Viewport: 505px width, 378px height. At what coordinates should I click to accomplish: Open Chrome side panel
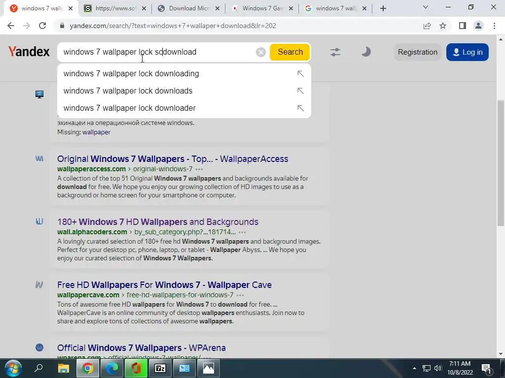[x=463, y=26]
